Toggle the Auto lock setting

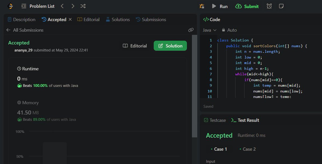pos(229,30)
